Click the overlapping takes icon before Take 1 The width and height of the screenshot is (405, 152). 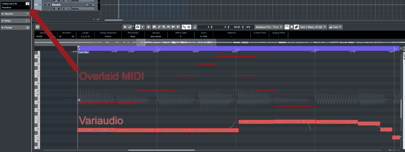296,27
